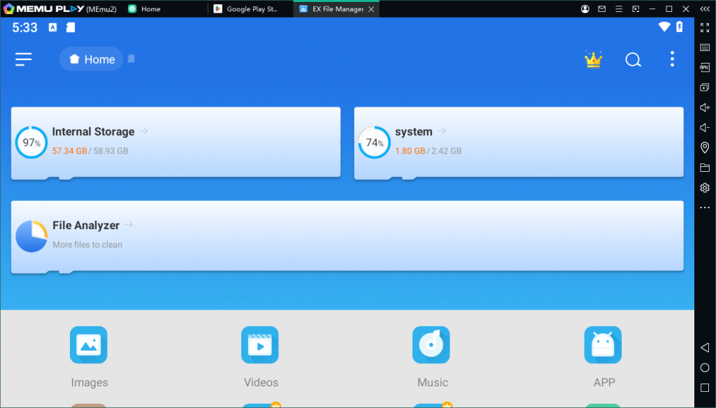Click the MEmu multi-instance sidebar icon
Image resolution: width=716 pixels, height=408 pixels.
(x=705, y=87)
